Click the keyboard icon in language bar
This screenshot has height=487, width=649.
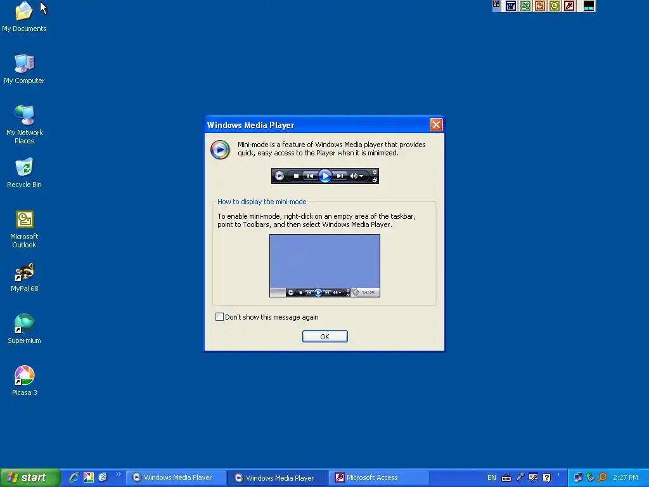pyautogui.click(x=506, y=478)
